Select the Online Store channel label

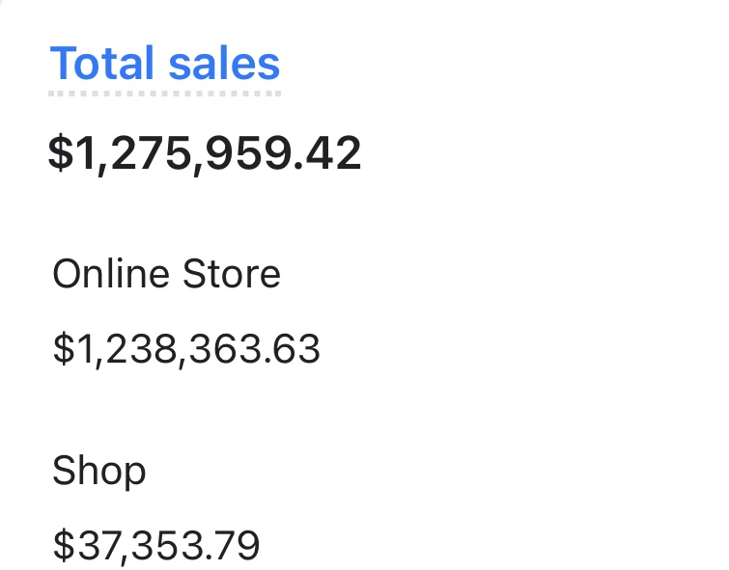(x=166, y=275)
